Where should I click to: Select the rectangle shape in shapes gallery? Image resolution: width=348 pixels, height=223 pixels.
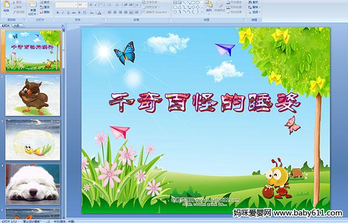point(194,2)
